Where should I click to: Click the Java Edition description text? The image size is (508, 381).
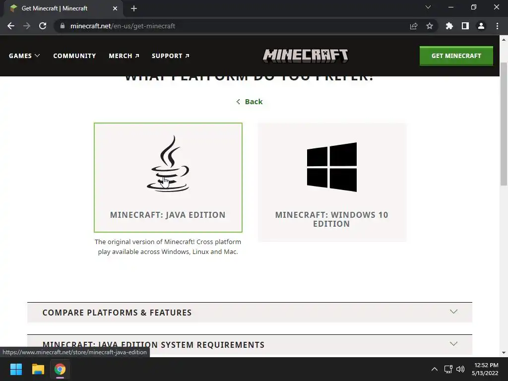(x=168, y=247)
